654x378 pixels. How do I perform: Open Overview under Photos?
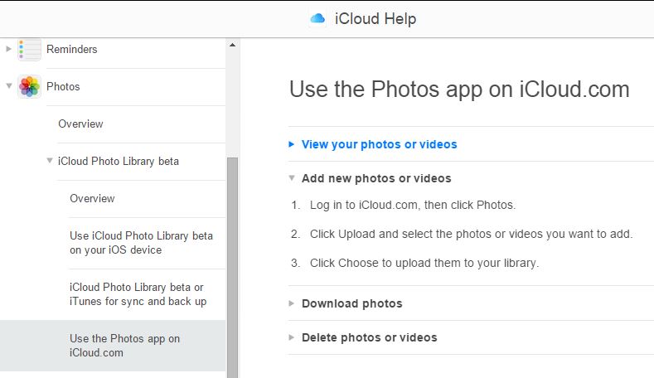click(80, 124)
